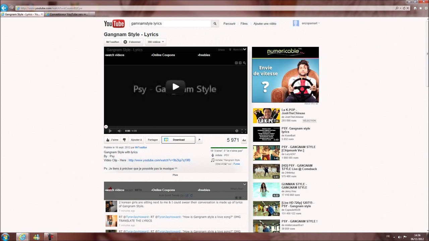Click the taskbar volume speaker icon
Image resolution: width=429 pixels, height=241 pixels.
[400, 237]
